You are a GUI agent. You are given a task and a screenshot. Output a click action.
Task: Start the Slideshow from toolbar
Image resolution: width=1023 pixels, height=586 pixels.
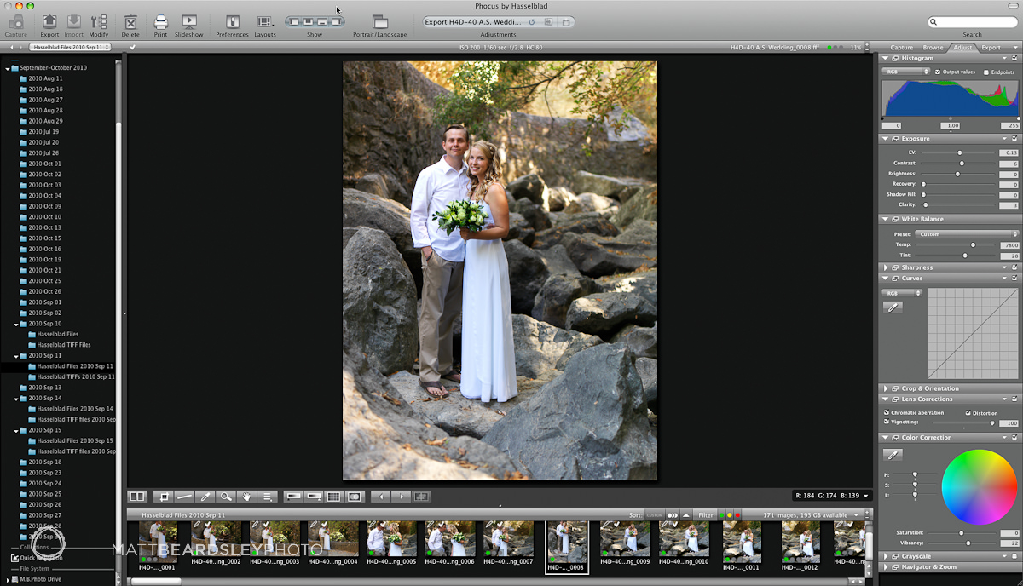coord(188,22)
